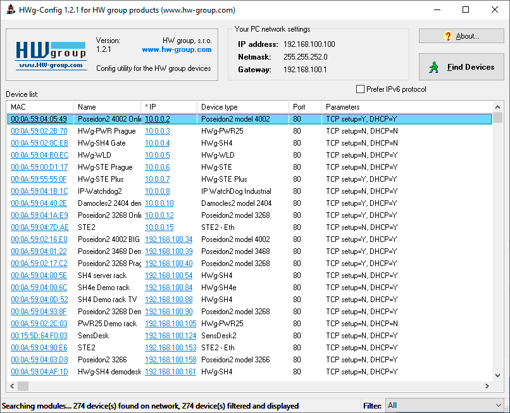The height and width of the screenshot is (413, 510).
Task: Click the PC IP address value 192.168.100.100
Action: tap(309, 44)
